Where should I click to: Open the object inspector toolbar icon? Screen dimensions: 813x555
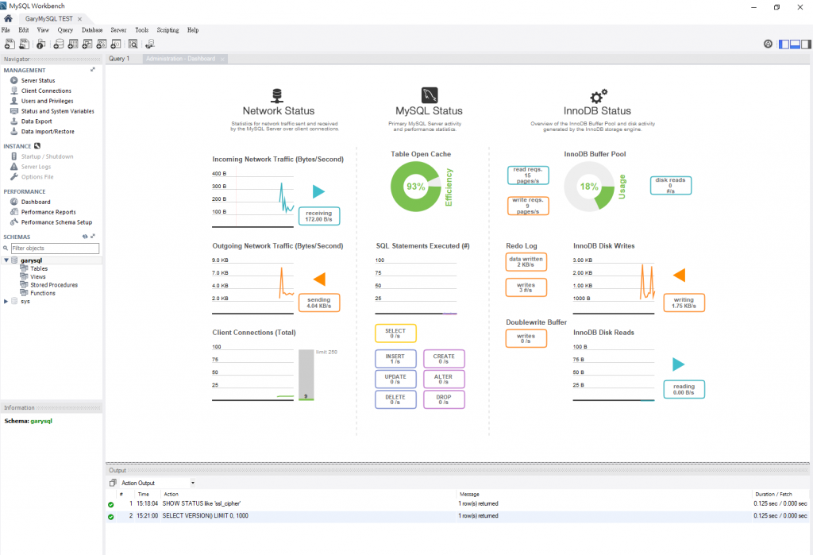[x=41, y=44]
